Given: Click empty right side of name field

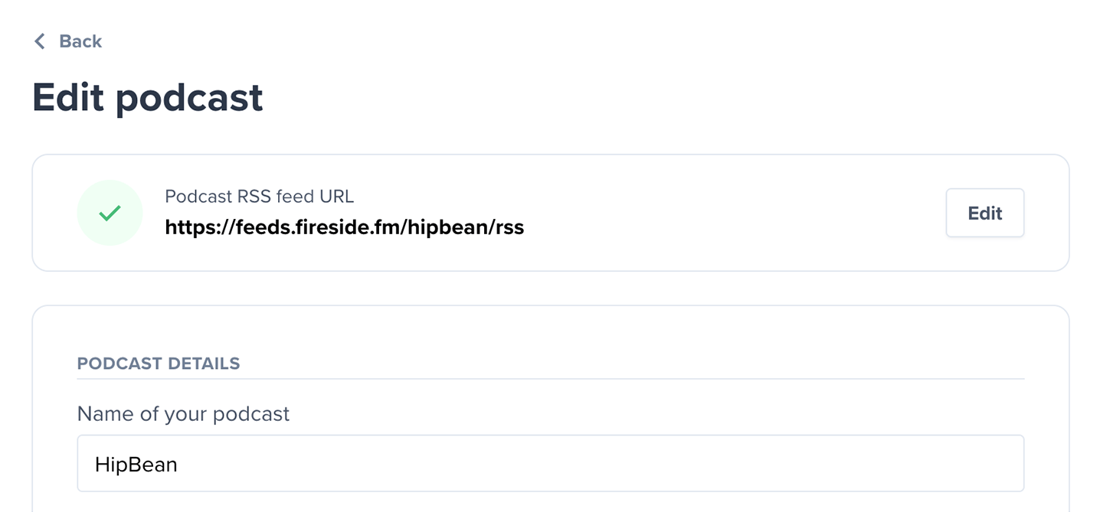Looking at the screenshot, I should [x=843, y=463].
